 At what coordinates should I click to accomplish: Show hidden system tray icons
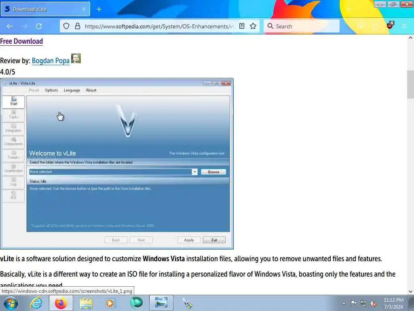[344, 303]
